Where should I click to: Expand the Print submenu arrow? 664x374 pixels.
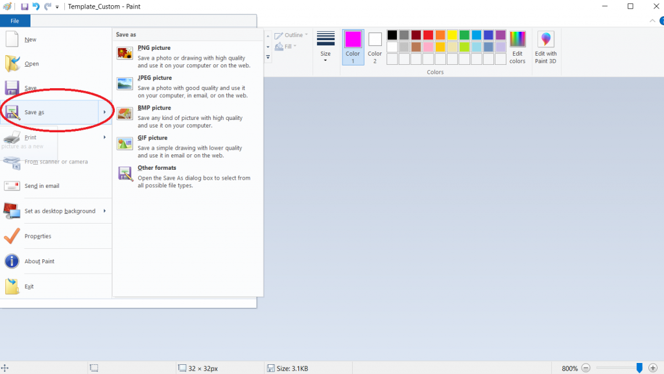pyautogui.click(x=104, y=137)
